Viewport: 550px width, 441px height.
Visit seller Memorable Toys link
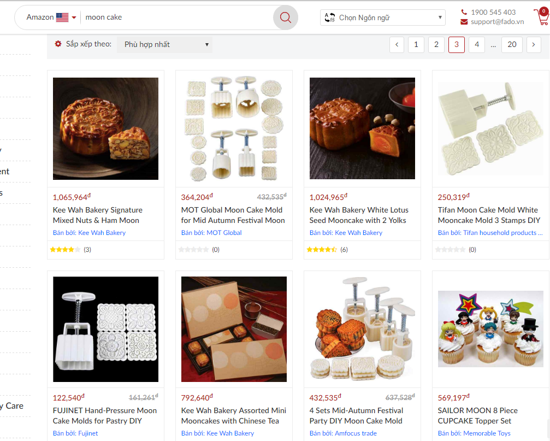[x=474, y=433]
